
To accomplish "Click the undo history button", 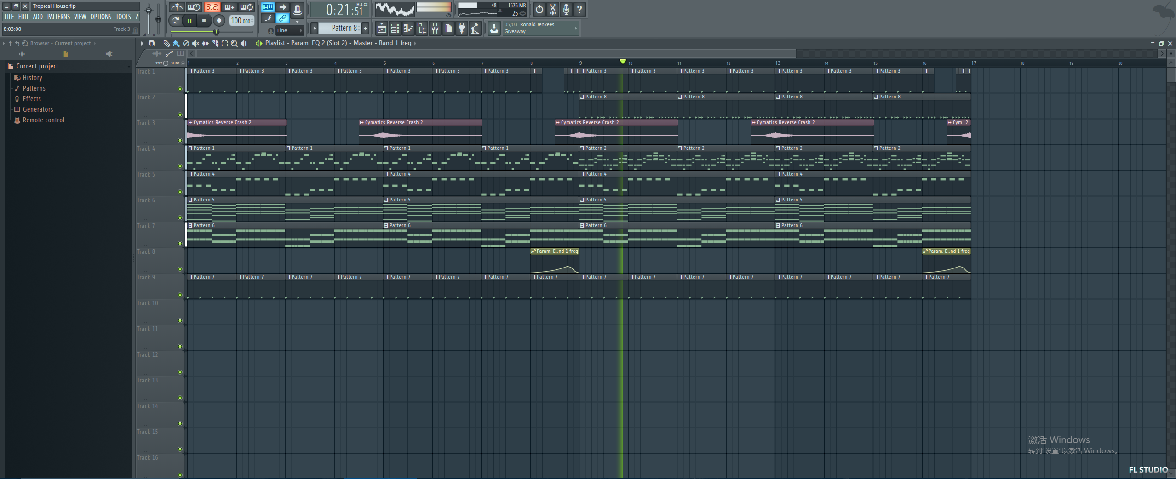I will tap(539, 9).
